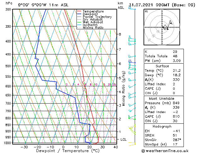The image size is (198, 153).
Task: Click the station coordinates title text
Action: click(x=32, y=5)
